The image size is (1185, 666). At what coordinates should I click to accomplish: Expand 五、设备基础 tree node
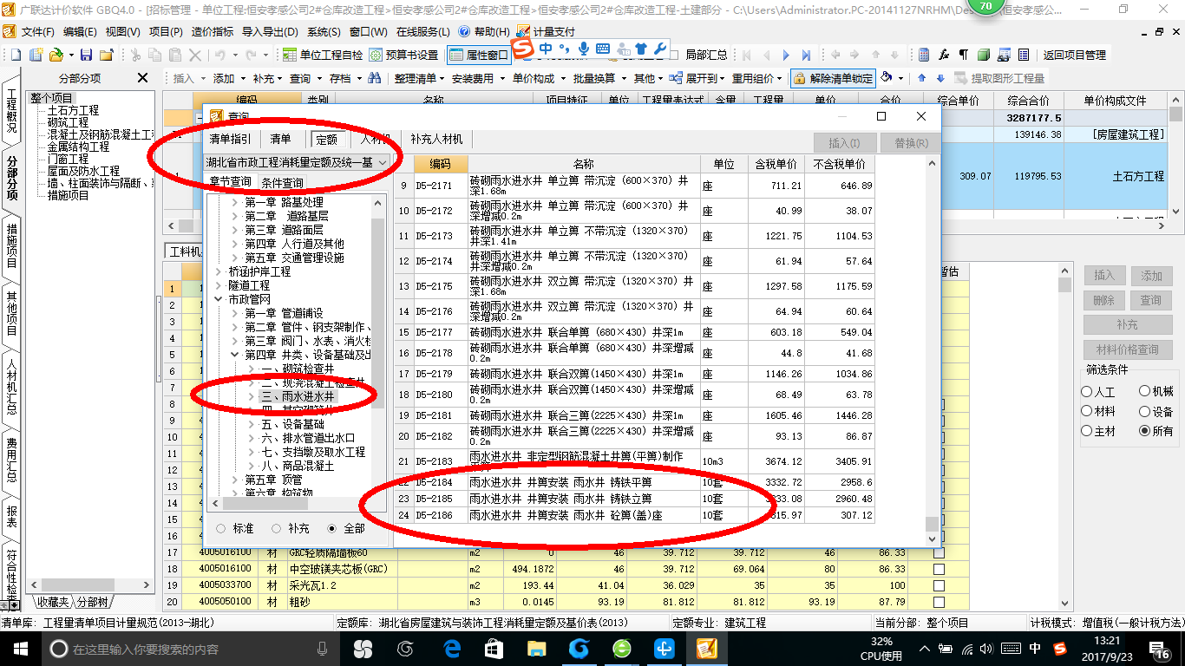point(251,424)
